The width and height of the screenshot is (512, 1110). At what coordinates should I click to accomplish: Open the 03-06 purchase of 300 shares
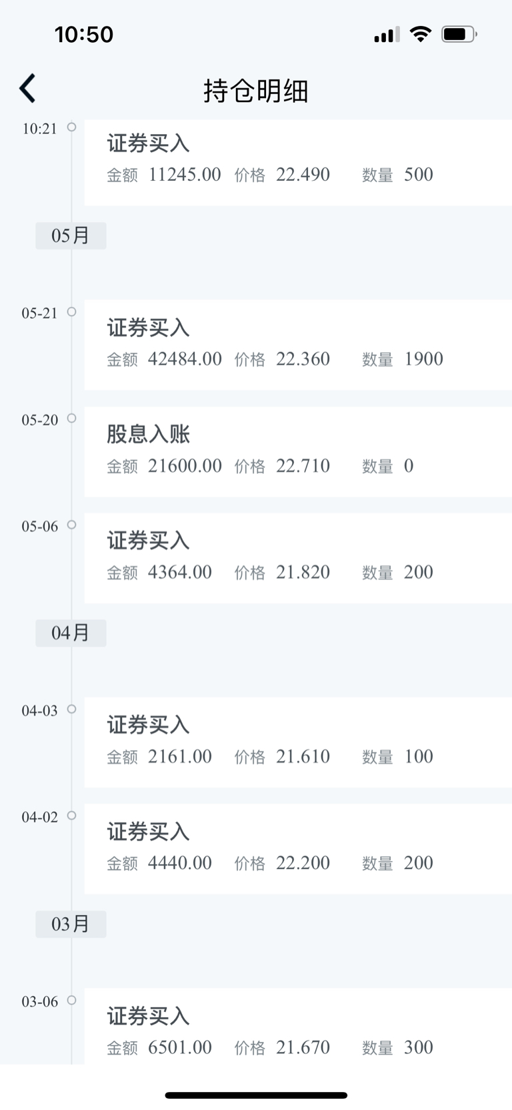click(x=298, y=1027)
